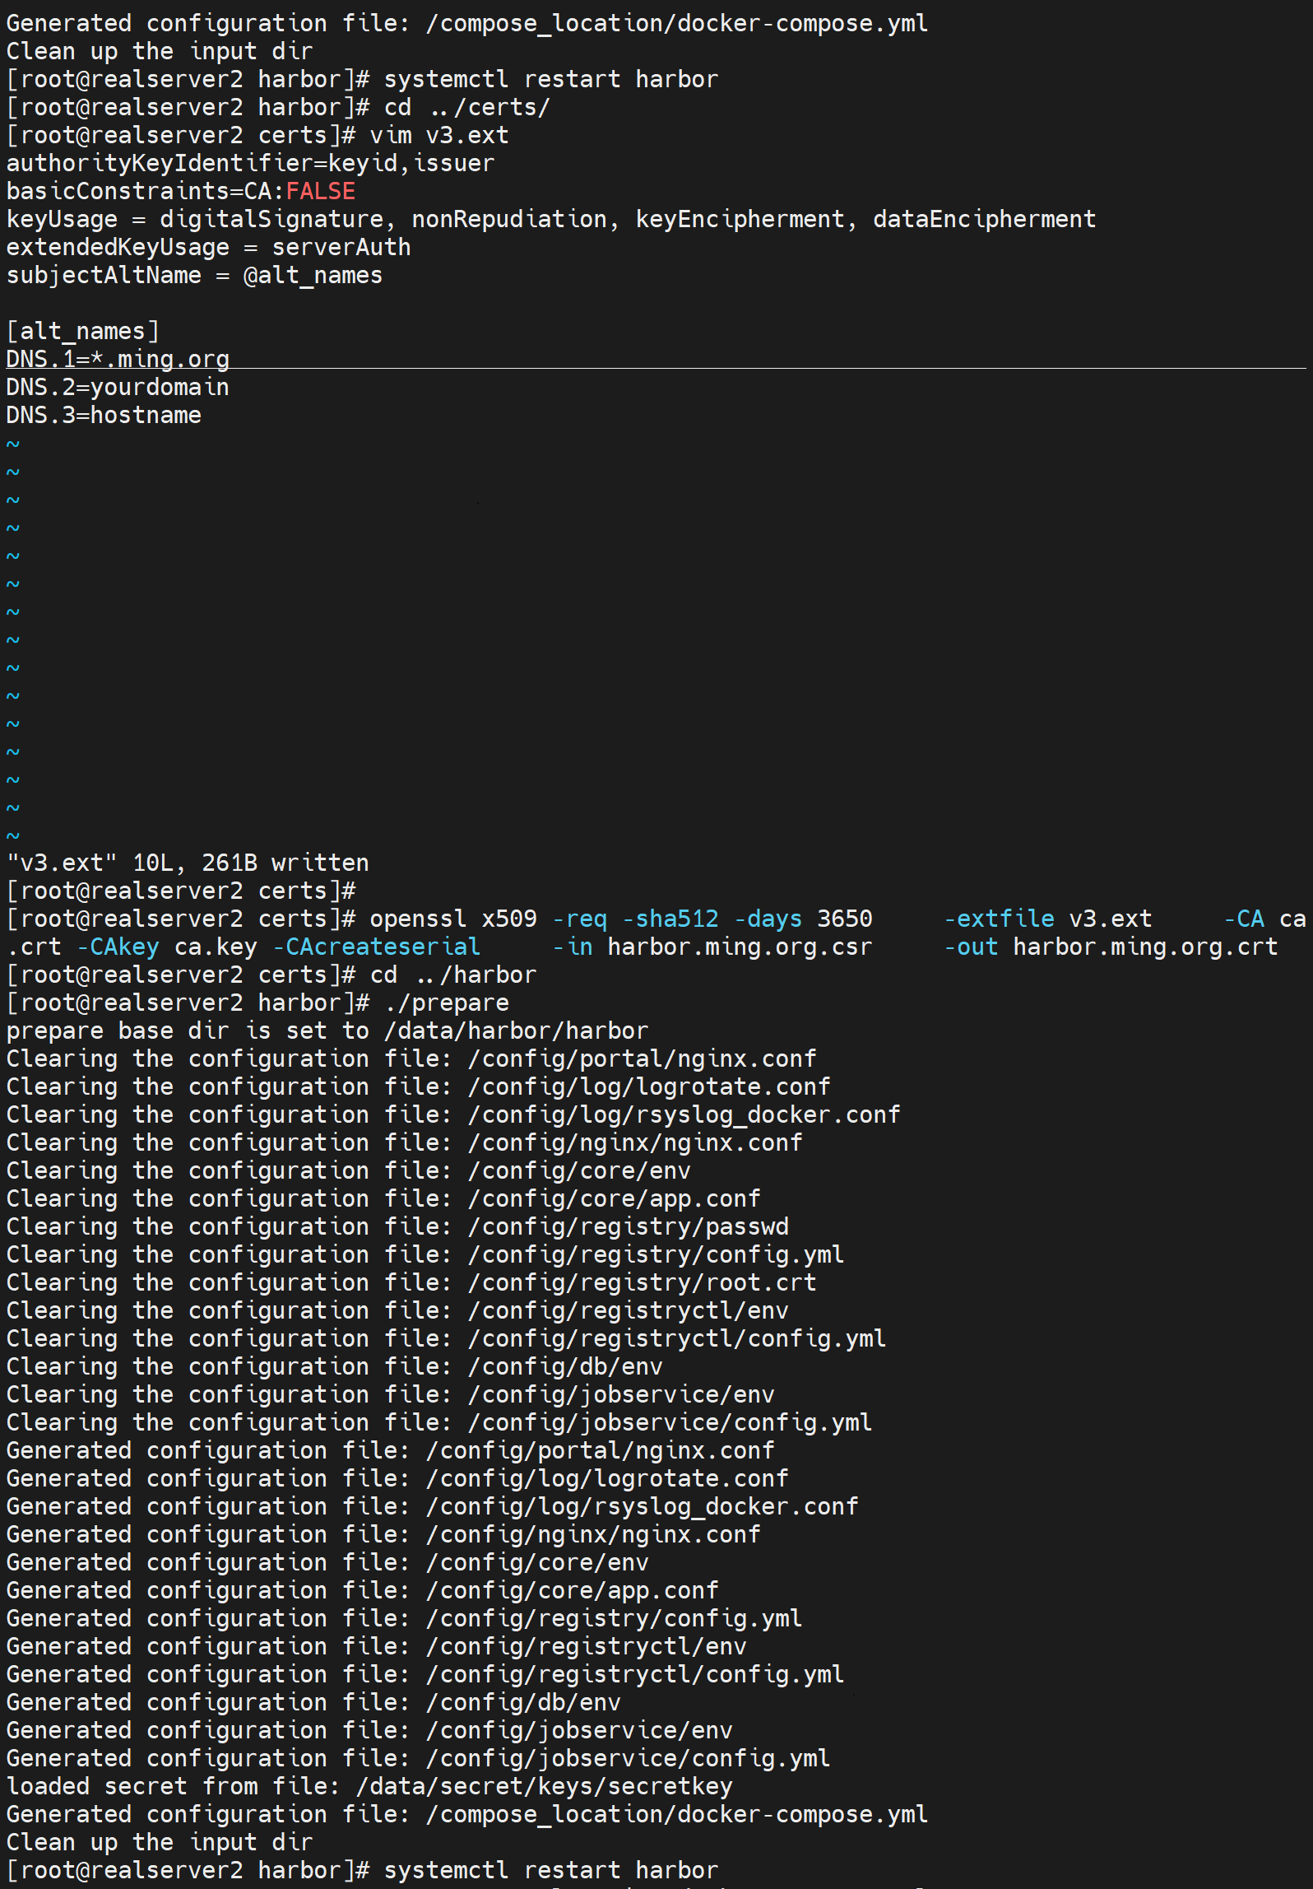
Task: Click the 'vim v3.ext' command
Action: [438, 135]
